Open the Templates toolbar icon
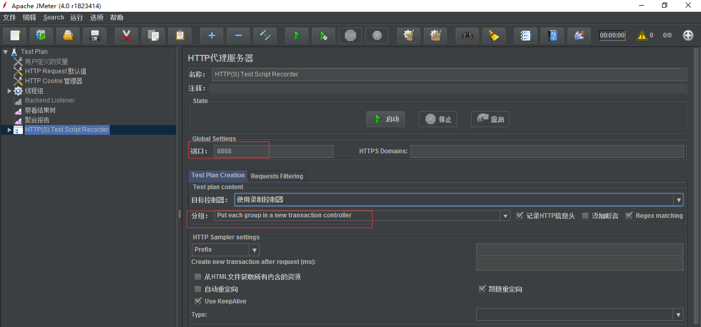The width and height of the screenshot is (701, 327). [42, 35]
